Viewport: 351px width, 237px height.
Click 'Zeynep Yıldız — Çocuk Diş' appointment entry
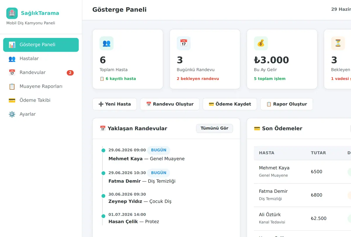140,201
